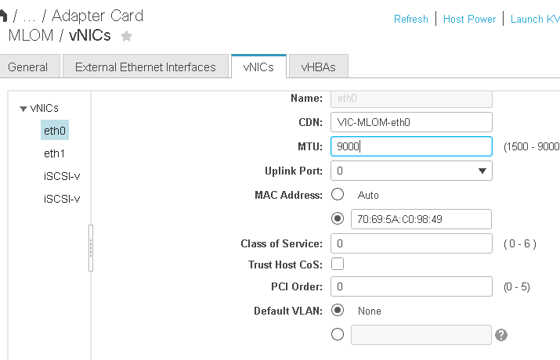
Task: Toggle the Trust Host CoS checkbox
Action: point(338,265)
